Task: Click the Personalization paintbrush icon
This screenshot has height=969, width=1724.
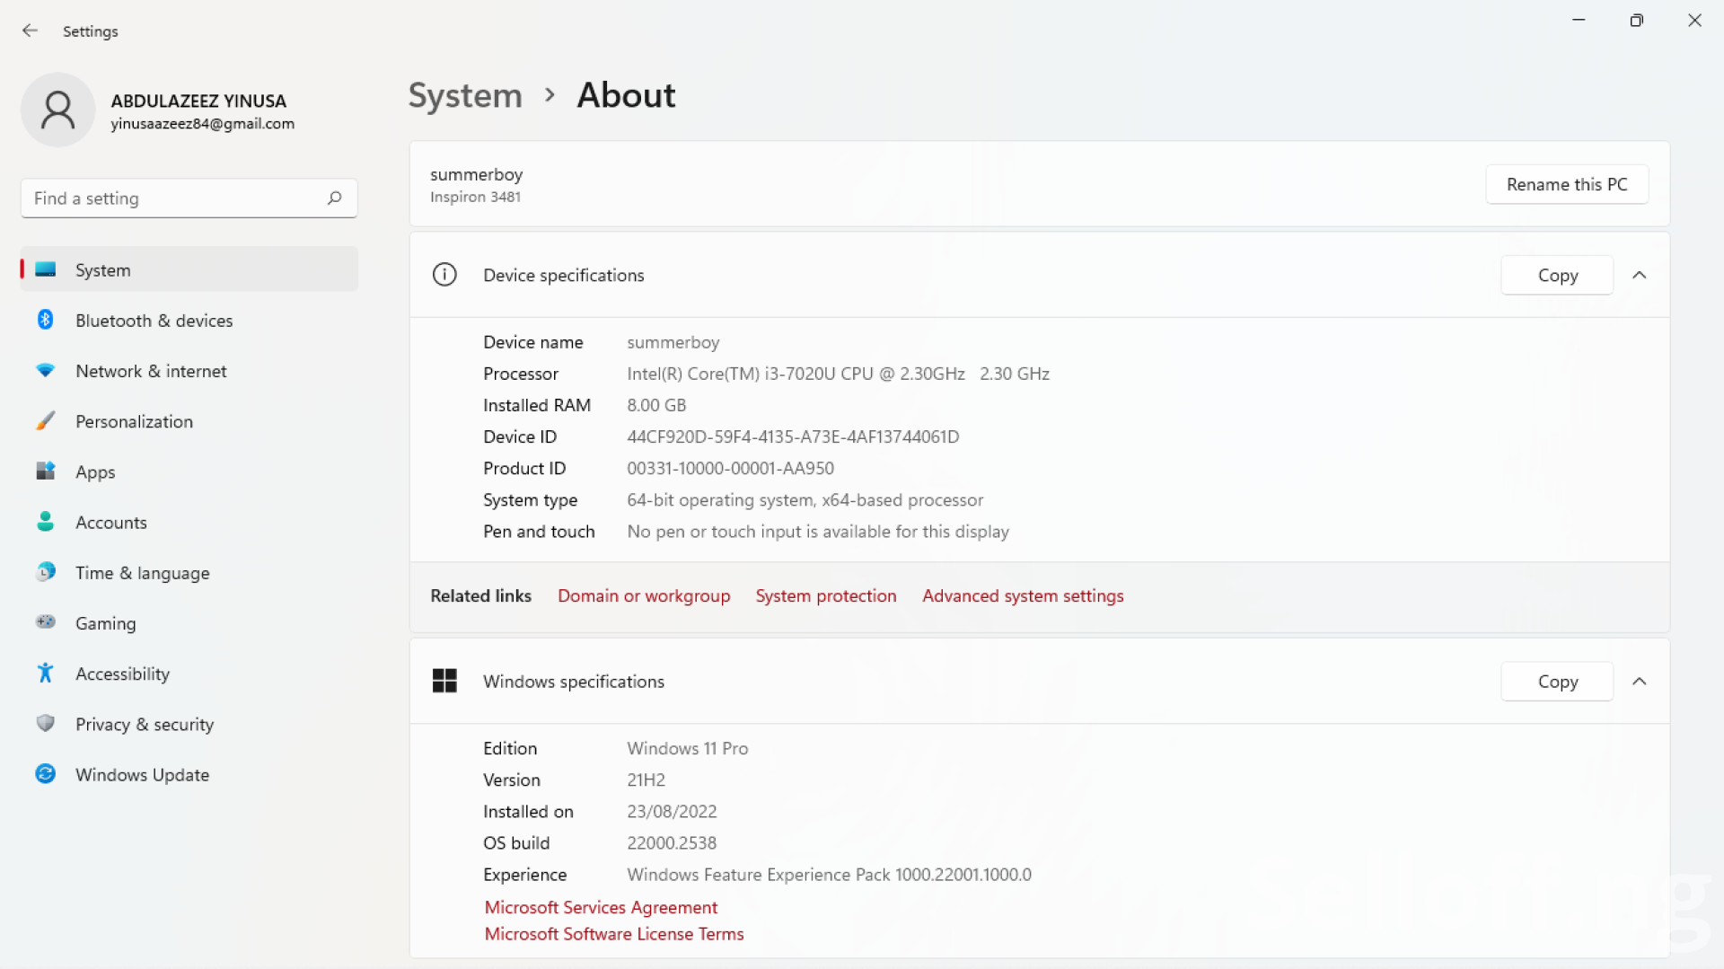Action: tap(46, 420)
